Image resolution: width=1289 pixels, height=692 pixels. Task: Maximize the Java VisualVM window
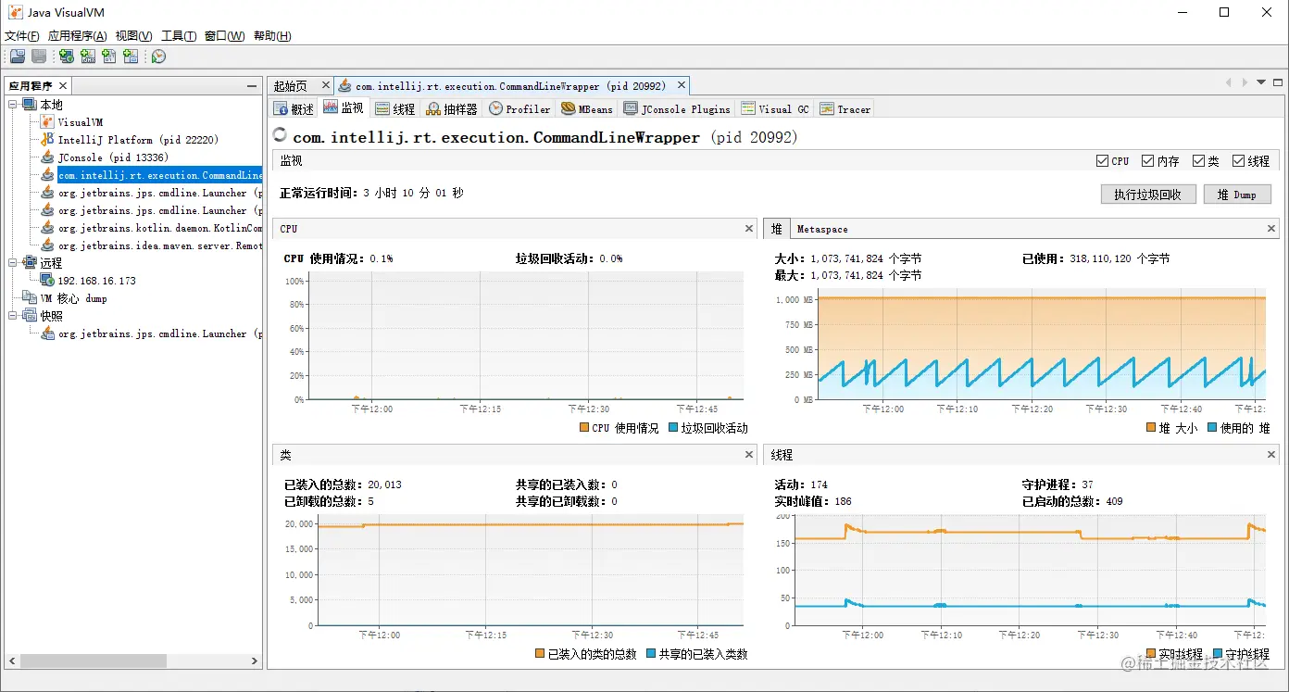pos(1224,12)
